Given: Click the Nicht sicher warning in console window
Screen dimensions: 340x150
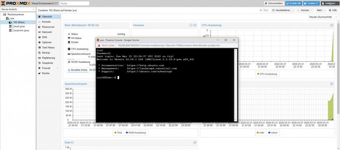Looking at the screenshot, I should click(x=107, y=45).
